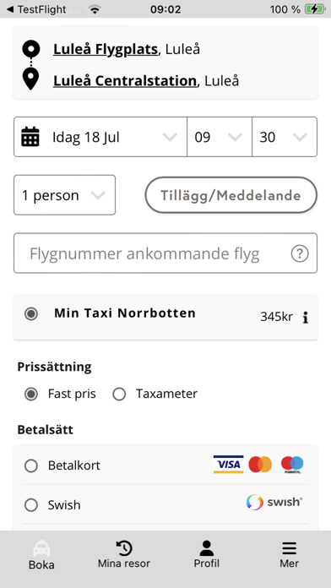Focus the Flygnummer ankommande flyg field
This screenshot has height=588, width=331.
click(x=165, y=253)
